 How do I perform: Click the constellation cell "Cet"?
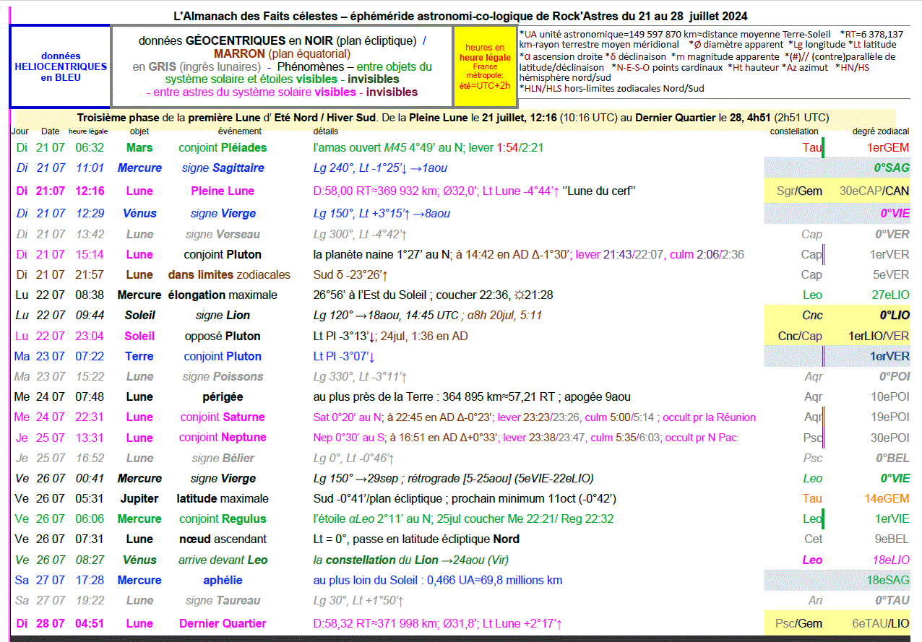pyautogui.click(x=813, y=539)
